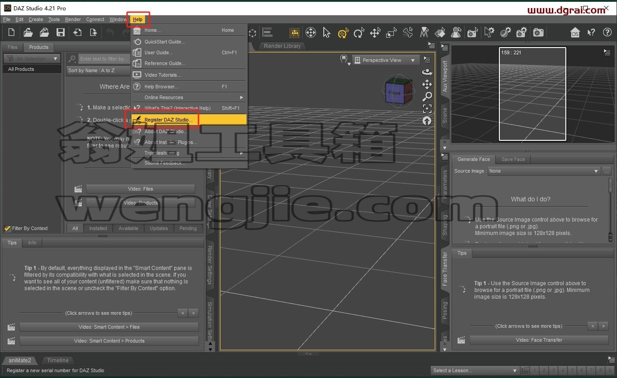Image resolution: width=617 pixels, height=378 pixels.
Task: Open the Scene side tab
Action: pyautogui.click(x=445, y=115)
